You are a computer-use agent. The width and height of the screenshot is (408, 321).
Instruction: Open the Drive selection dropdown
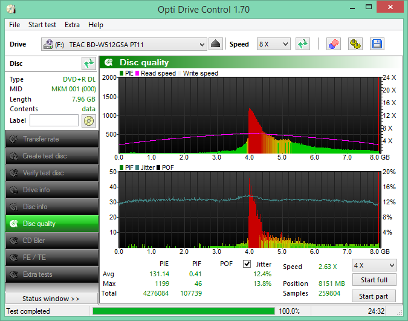coord(124,44)
